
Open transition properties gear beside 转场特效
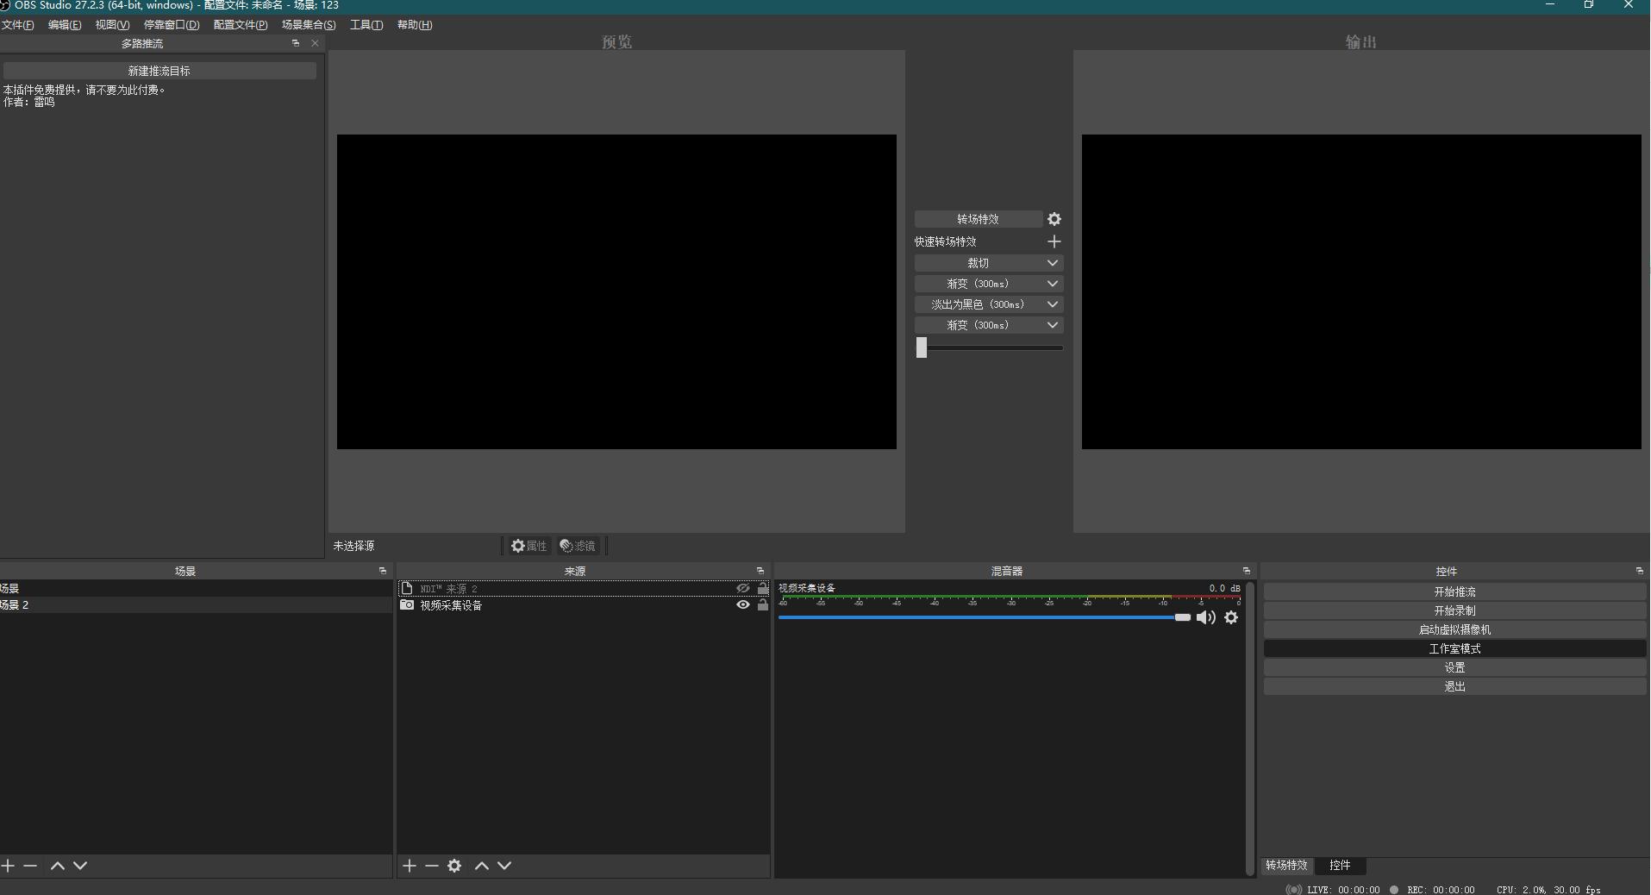[x=1054, y=219]
